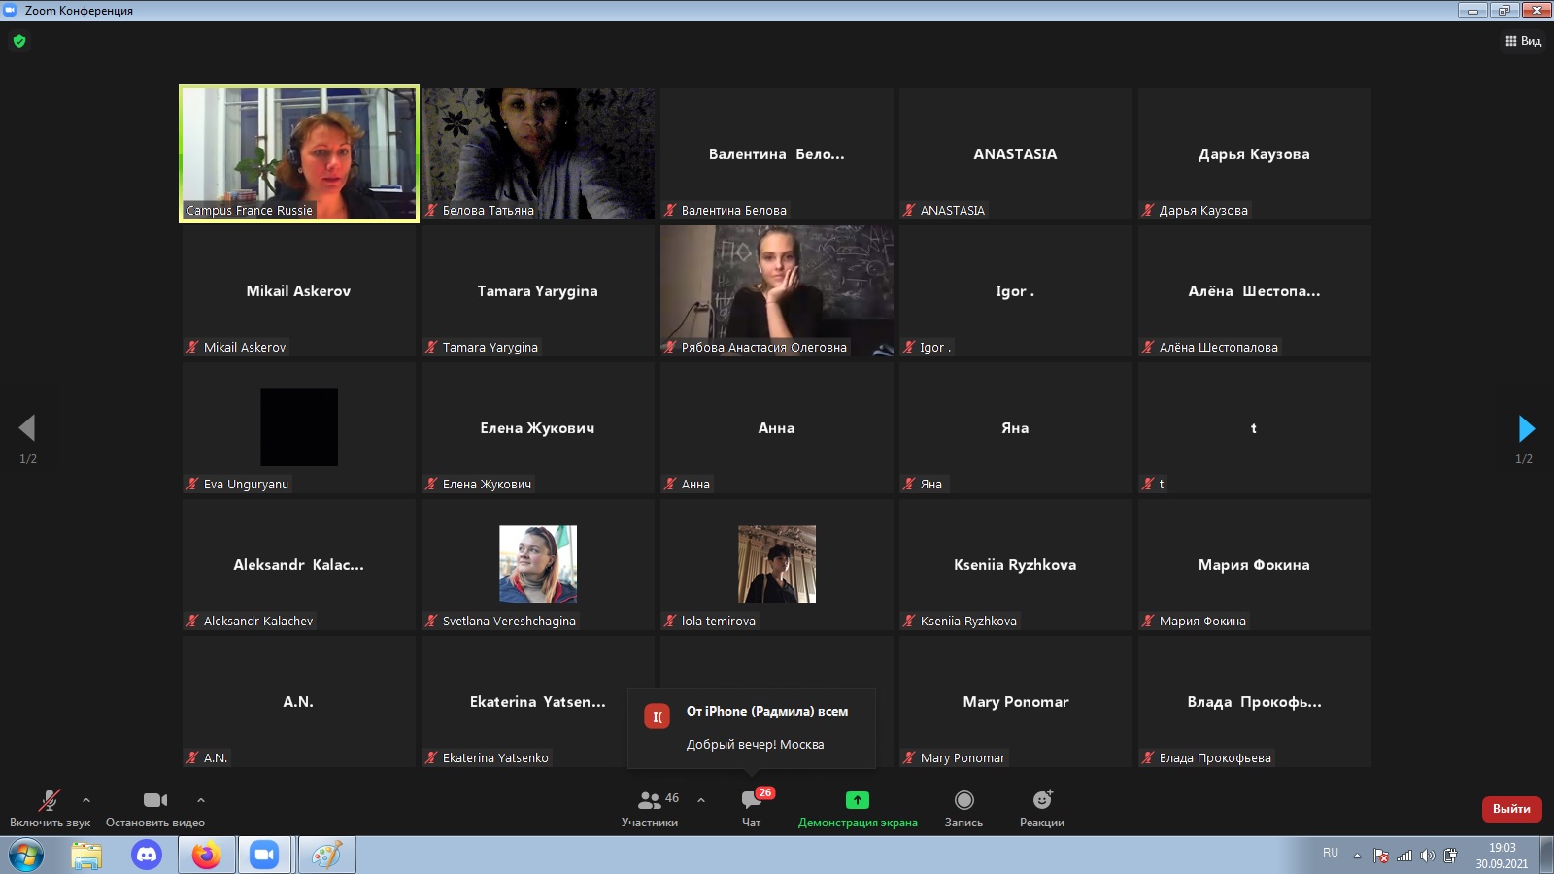Open Discord from the taskbar

pyautogui.click(x=147, y=855)
